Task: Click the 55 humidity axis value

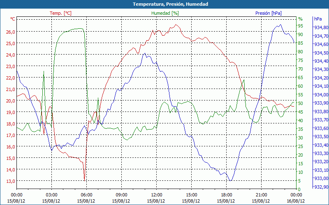Action: (301, 95)
